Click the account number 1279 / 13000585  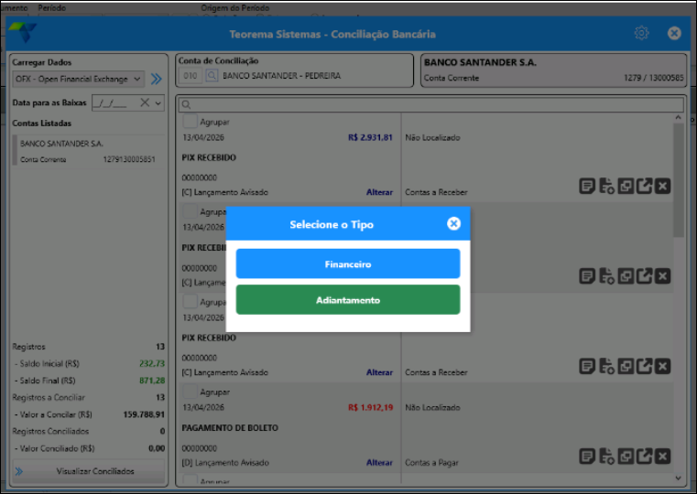(x=653, y=78)
